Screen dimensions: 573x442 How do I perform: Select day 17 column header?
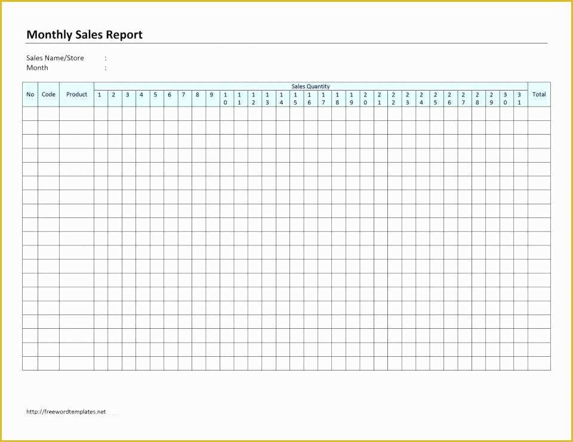click(325, 98)
